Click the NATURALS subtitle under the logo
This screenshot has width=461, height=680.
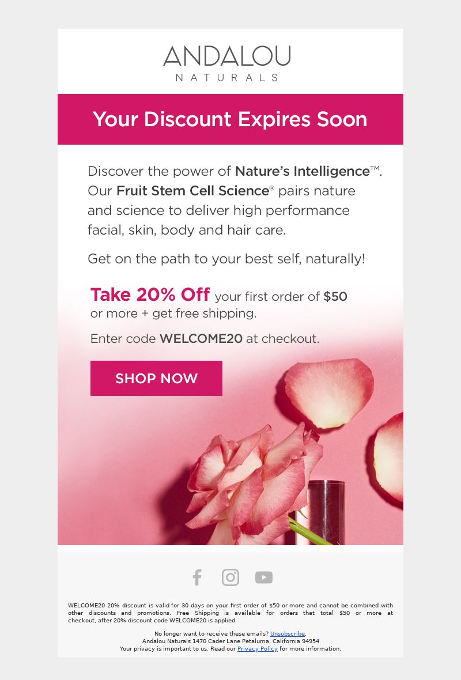coord(227,78)
